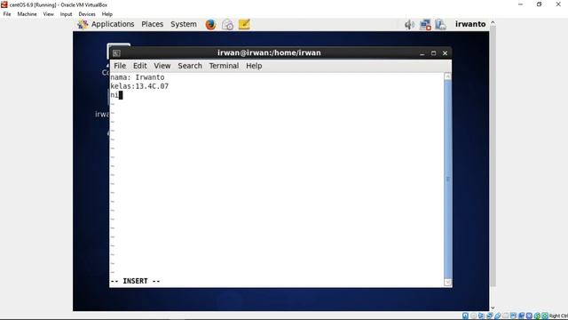Image resolution: width=568 pixels, height=320 pixels.
Task: Click the VirtualBox logo in title bar
Action: (4, 4)
